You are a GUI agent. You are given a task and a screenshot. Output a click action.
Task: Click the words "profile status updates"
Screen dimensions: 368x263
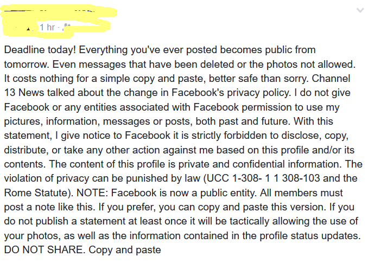pyautogui.click(x=310, y=236)
